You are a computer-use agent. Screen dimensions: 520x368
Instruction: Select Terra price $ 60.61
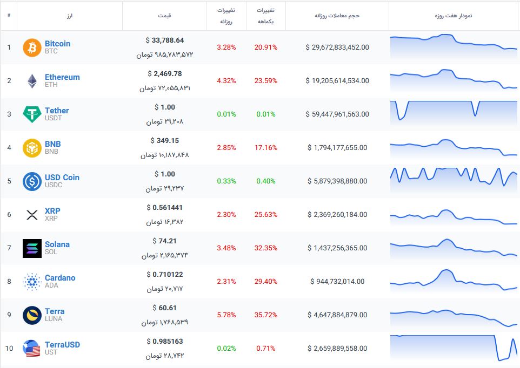(164, 308)
